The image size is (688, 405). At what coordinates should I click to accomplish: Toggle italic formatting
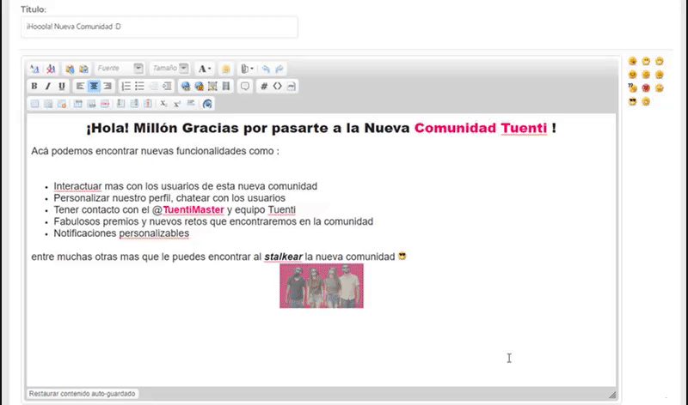(48, 87)
